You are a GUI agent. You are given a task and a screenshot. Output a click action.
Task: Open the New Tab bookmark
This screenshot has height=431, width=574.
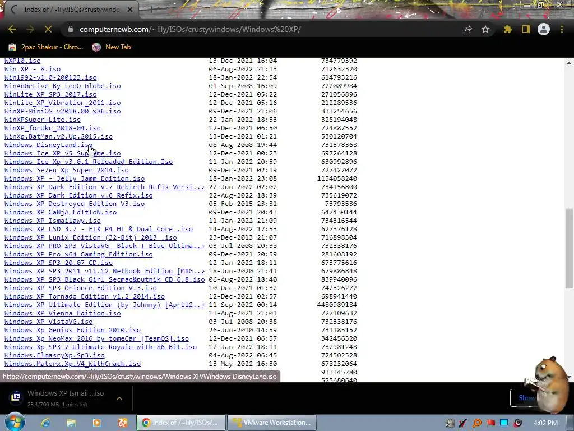[112, 47]
